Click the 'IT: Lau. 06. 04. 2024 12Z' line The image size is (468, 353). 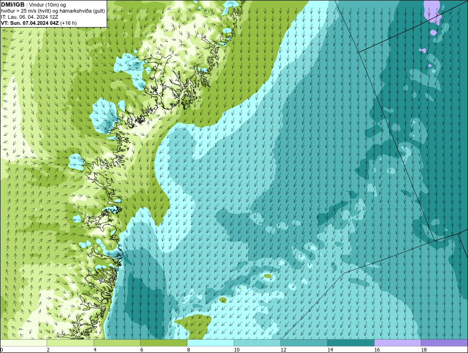click(29, 17)
